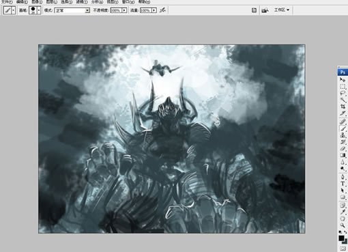The height and width of the screenshot is (252, 348).
Task: Select the Blur tool
Action: (x=343, y=162)
